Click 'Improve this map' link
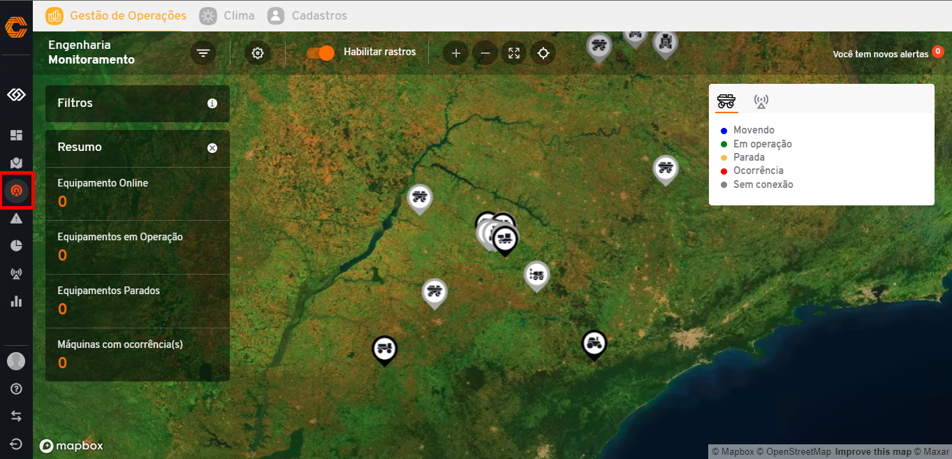This screenshot has height=459, width=952. (873, 452)
